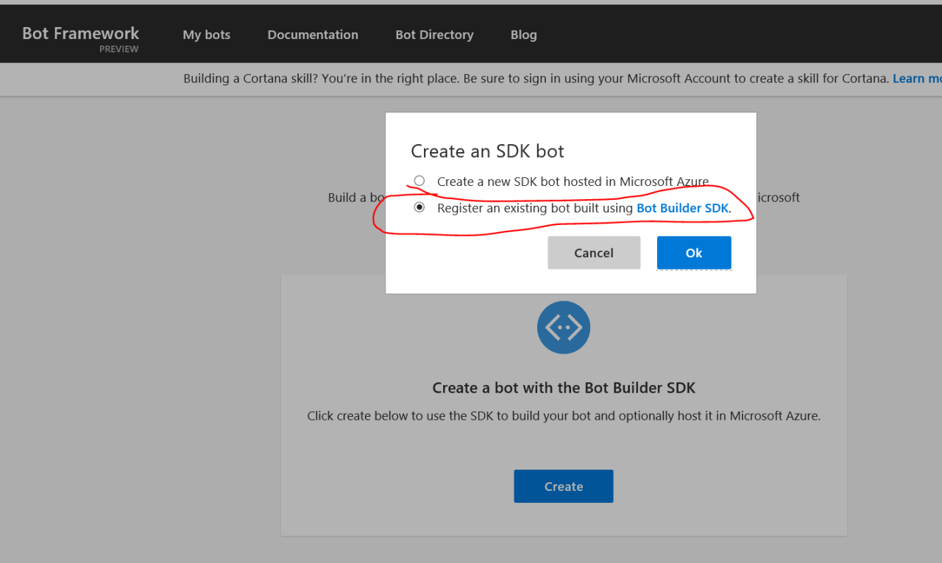Image resolution: width=942 pixels, height=563 pixels.
Task: Select 'Create a new SDK bot hosted in Microsoft Azure'
Action: click(x=419, y=180)
